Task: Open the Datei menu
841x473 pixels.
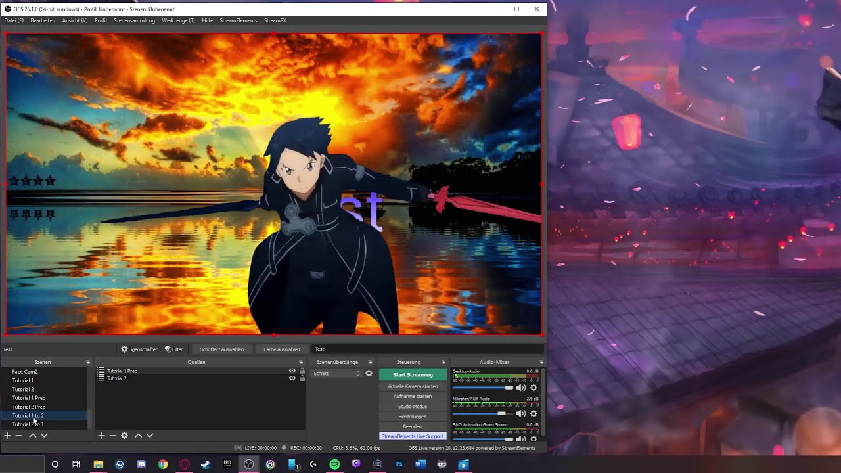Action: point(14,20)
